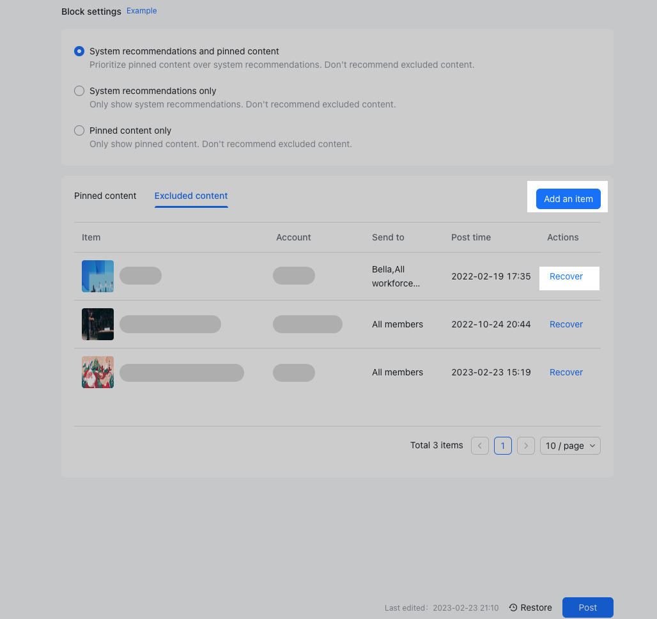Click the page size chevron arrow
Image resolution: width=657 pixels, height=619 pixels.
coord(591,446)
